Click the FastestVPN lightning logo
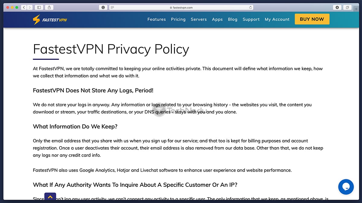This screenshot has height=203, width=362. click(x=50, y=20)
